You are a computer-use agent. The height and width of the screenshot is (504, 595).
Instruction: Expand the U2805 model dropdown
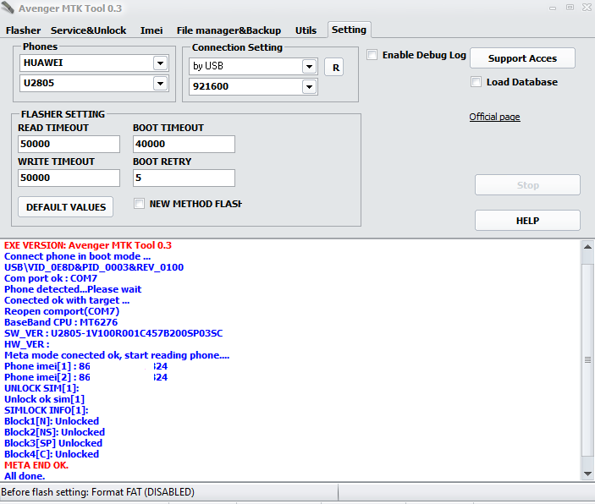coord(161,83)
